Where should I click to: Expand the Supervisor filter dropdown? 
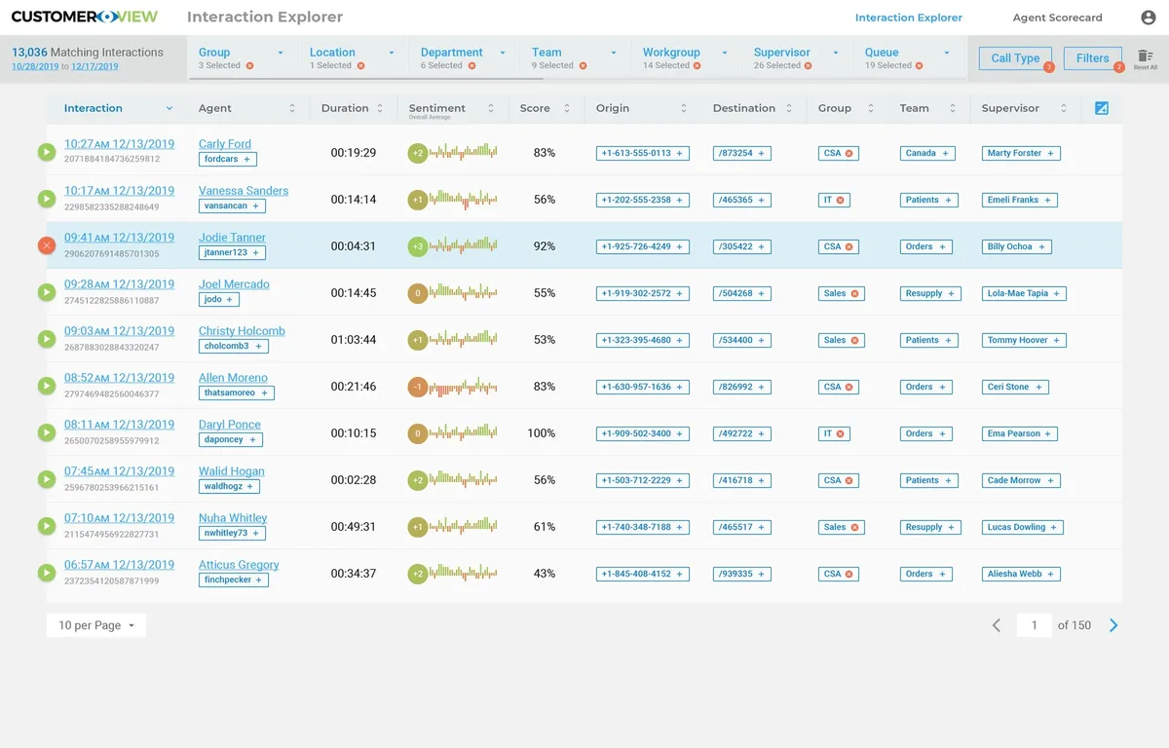click(x=836, y=53)
